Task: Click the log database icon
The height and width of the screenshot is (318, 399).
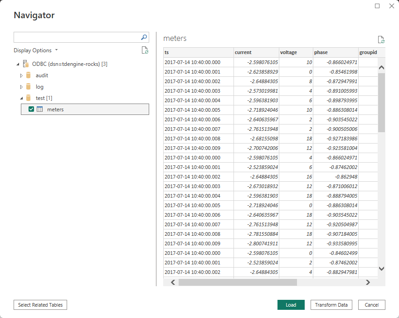Action: (x=29, y=87)
